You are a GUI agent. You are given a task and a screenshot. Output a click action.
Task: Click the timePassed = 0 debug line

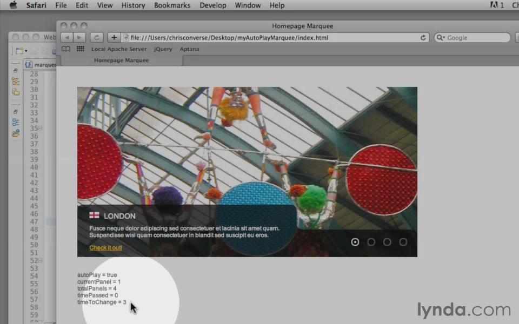coord(97,295)
